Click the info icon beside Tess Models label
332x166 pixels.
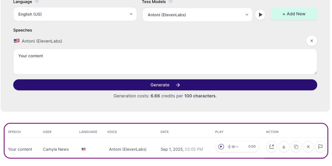coord(171,1)
